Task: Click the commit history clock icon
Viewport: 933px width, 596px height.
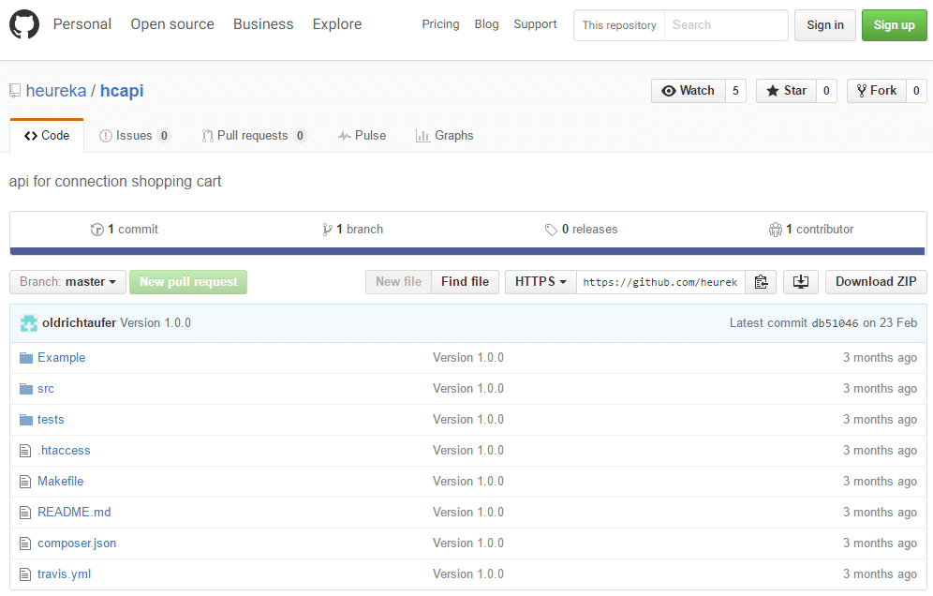Action: 97,230
